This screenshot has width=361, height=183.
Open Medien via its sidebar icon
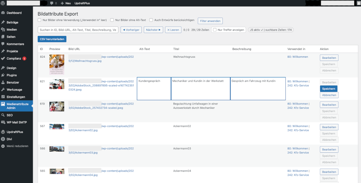pyautogui.click(x=3, y=30)
